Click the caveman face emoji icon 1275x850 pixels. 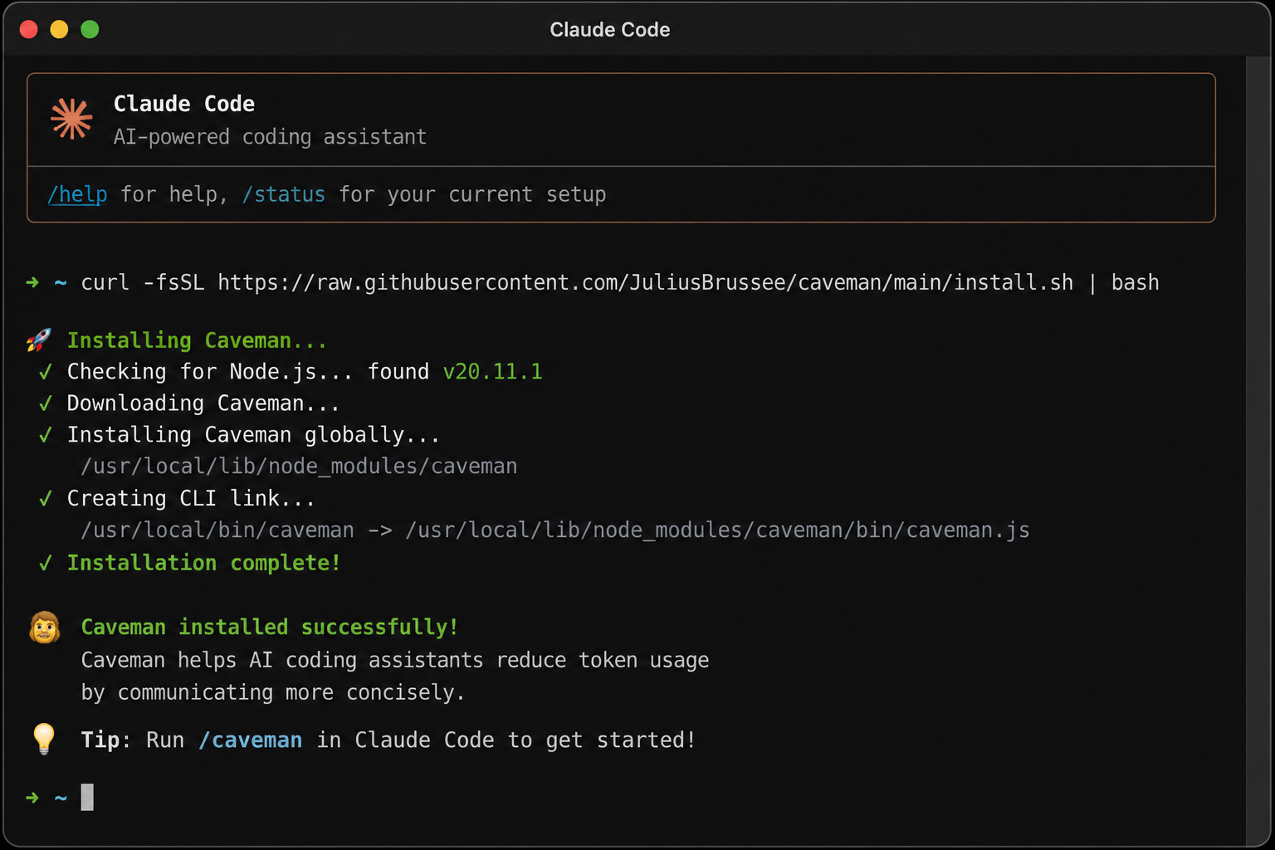45,628
